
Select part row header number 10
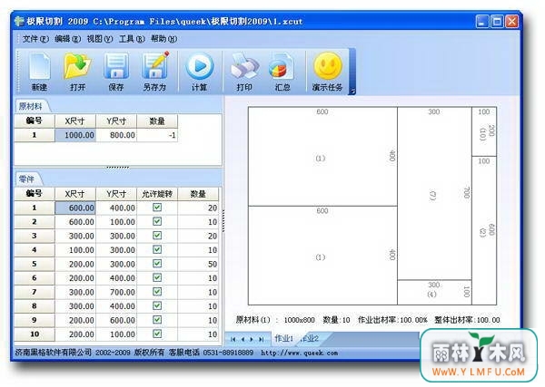pyautogui.click(x=35, y=334)
